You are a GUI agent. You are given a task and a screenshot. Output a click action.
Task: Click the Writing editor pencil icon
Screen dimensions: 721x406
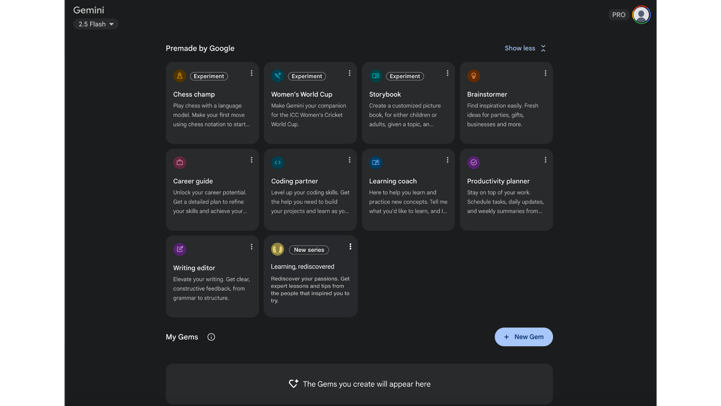(179, 249)
